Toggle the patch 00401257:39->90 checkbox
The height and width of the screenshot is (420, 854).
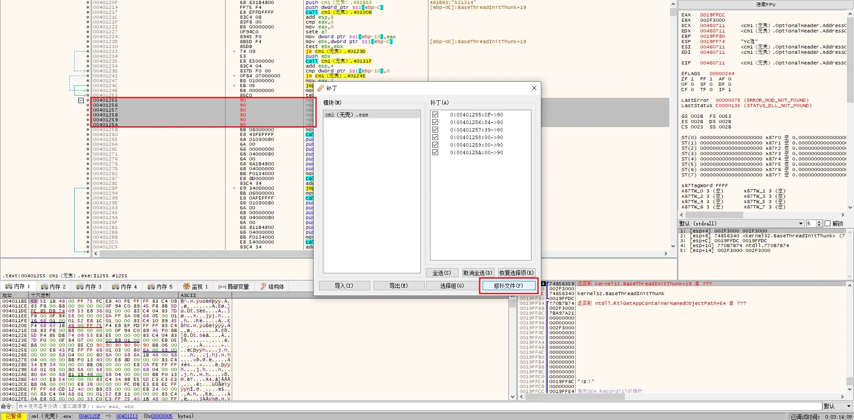[435, 130]
